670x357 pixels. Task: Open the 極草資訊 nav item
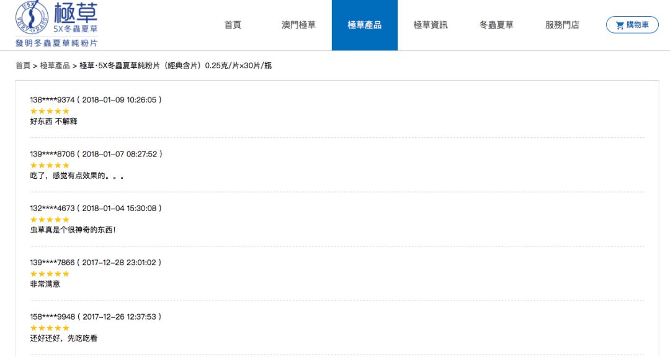pos(431,25)
